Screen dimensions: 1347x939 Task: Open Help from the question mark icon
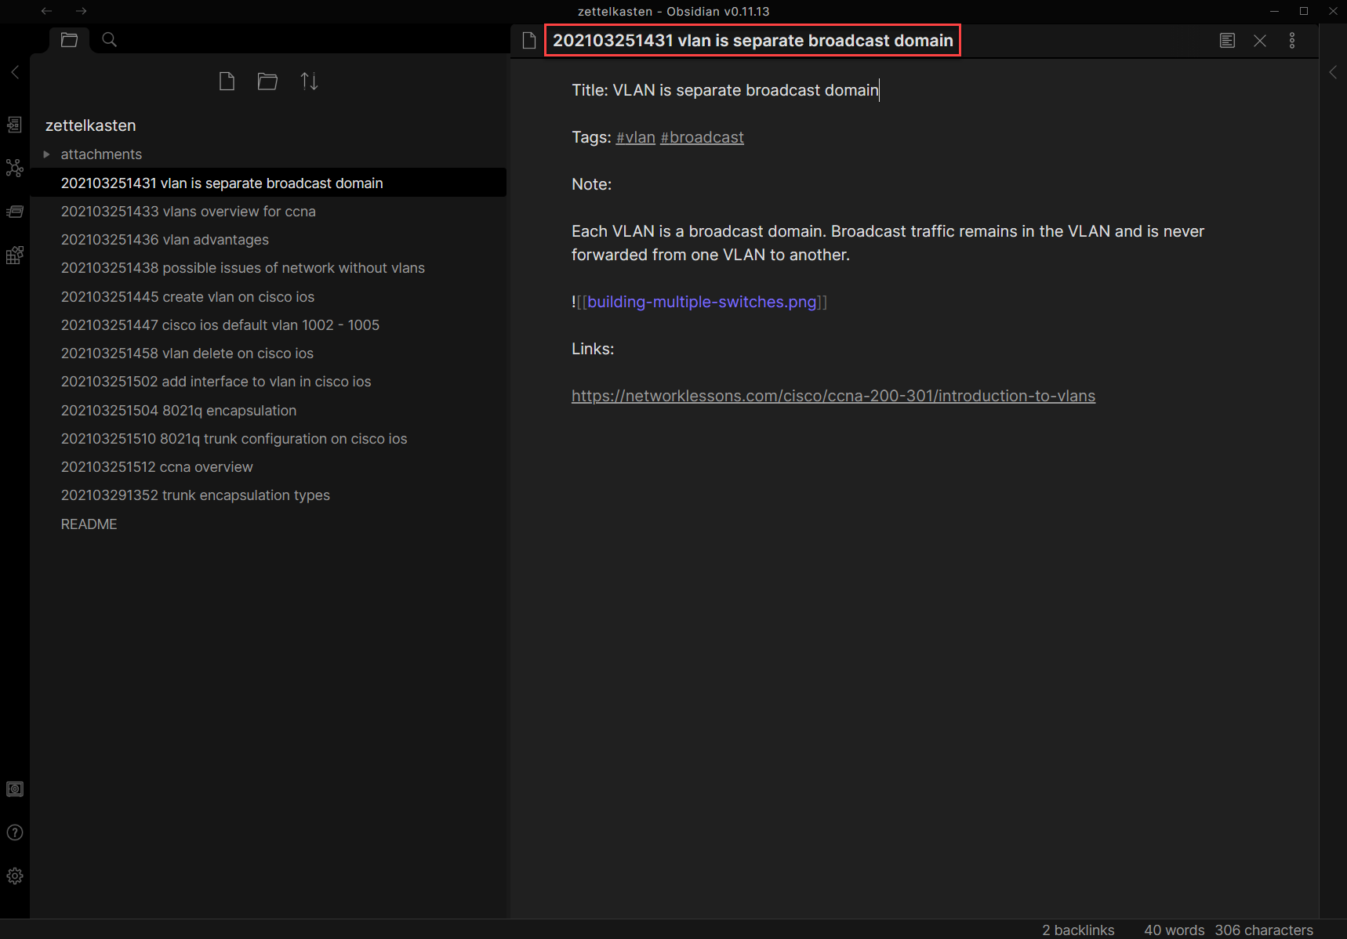coord(15,832)
